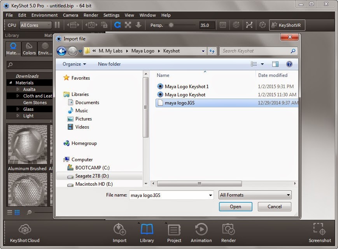Open the Settings menu
The image size is (338, 249).
(x=111, y=15)
